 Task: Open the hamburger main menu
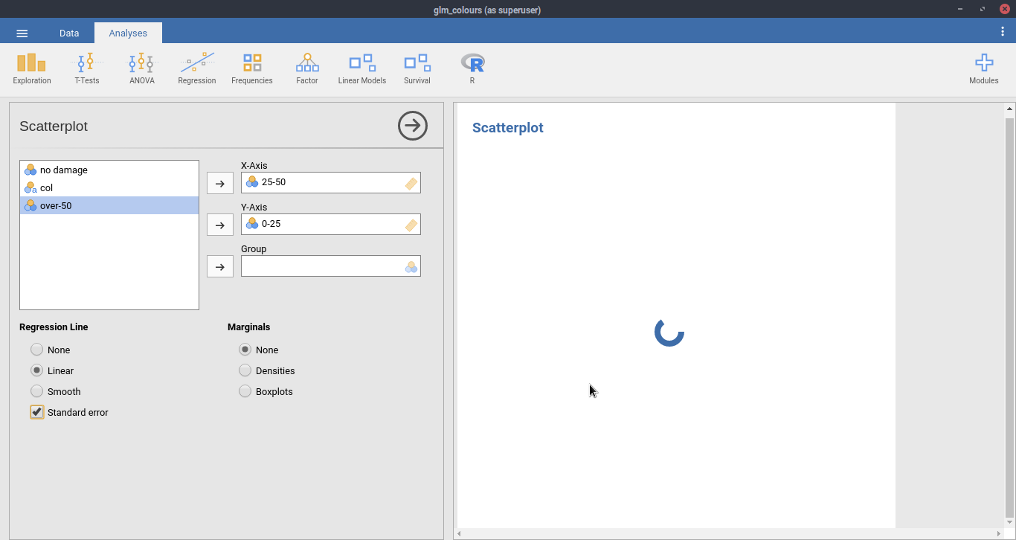22,33
